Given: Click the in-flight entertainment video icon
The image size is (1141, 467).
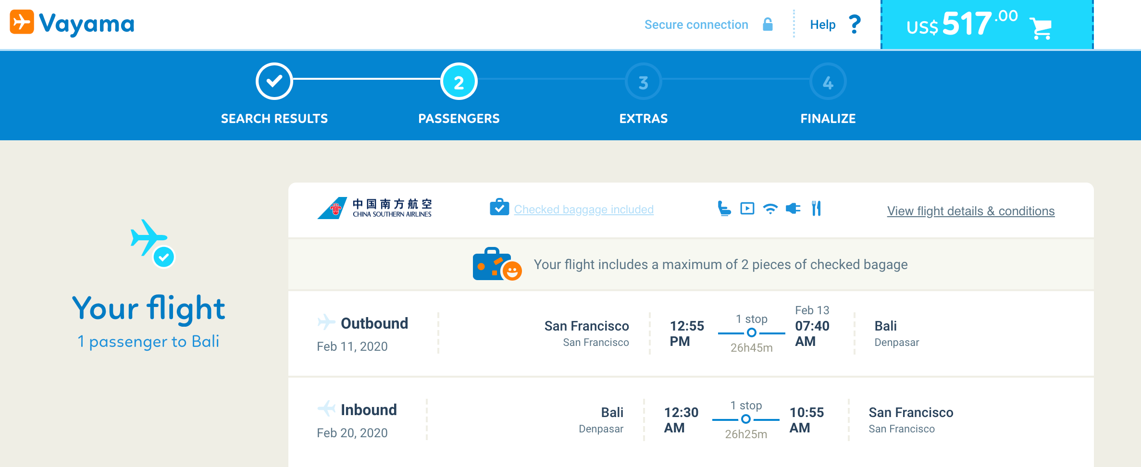Looking at the screenshot, I should tap(747, 209).
